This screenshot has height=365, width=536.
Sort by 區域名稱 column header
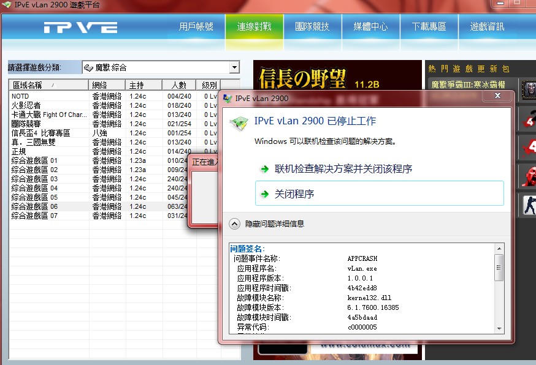click(x=48, y=85)
